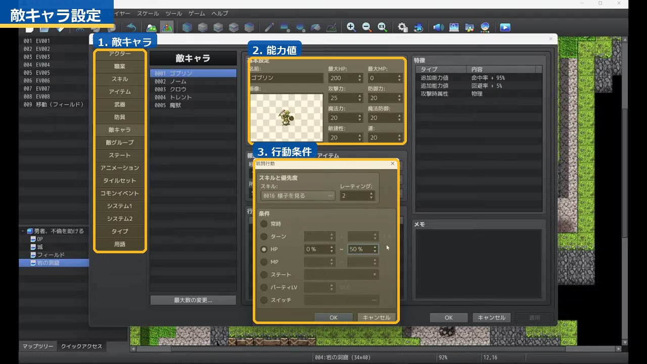The width and height of the screenshot is (647, 364).
Task: Open the ステート condition dropdown
Action: [x=341, y=275]
